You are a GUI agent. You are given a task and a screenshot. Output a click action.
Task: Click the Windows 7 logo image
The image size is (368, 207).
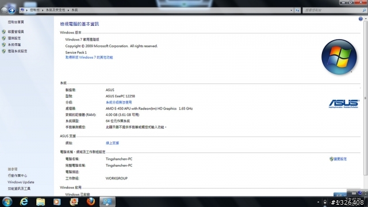pos(339,57)
